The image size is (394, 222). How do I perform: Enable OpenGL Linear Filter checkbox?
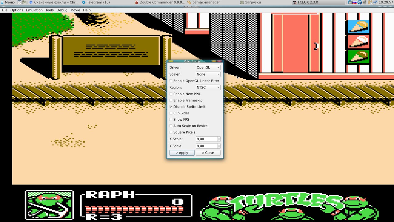click(171, 81)
